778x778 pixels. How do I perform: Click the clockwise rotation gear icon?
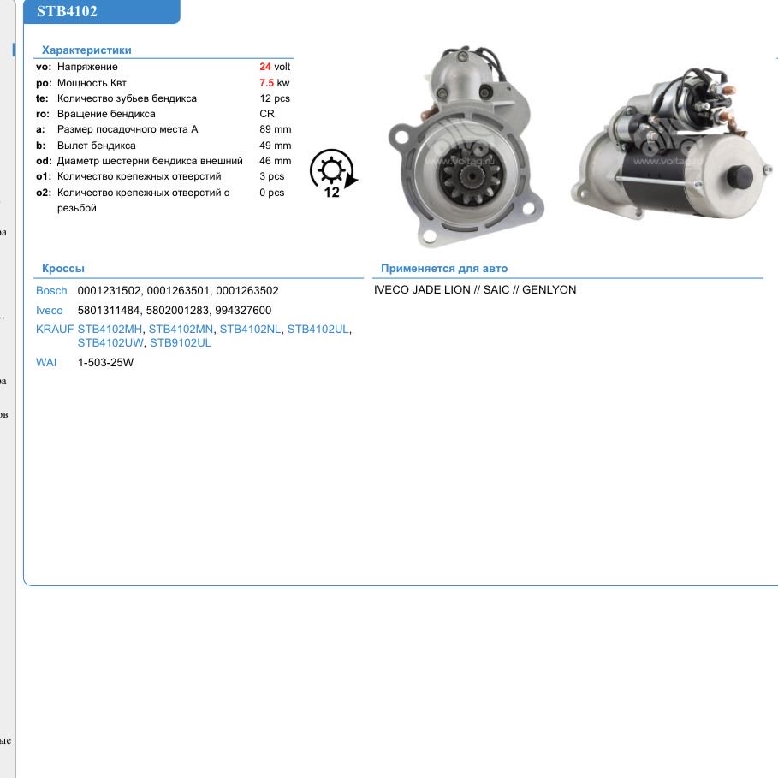pyautogui.click(x=332, y=173)
